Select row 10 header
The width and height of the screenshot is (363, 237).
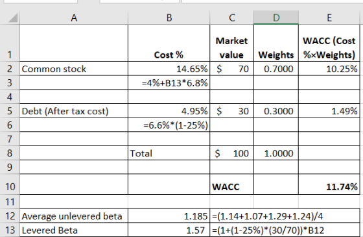coord(10,184)
